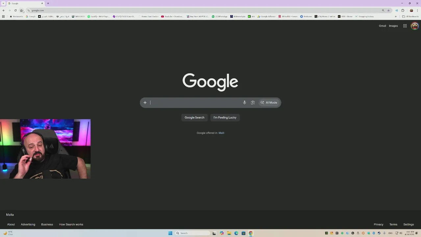Open the Extensions puzzle icon
The image size is (421, 237).
pyautogui.click(x=403, y=10)
